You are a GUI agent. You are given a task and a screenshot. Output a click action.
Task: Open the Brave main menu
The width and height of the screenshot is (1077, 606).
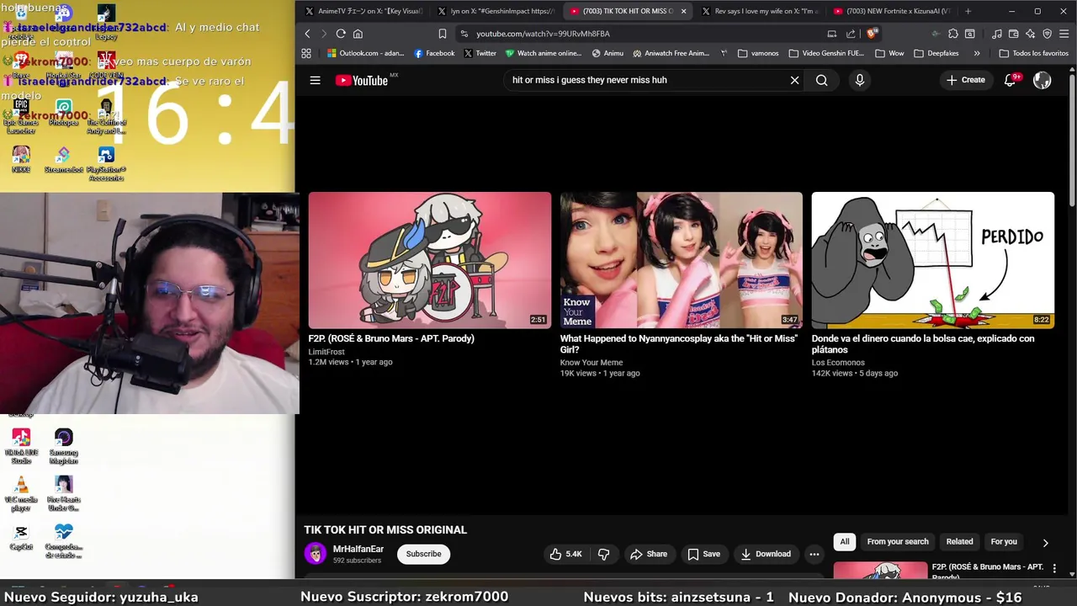tap(1064, 34)
